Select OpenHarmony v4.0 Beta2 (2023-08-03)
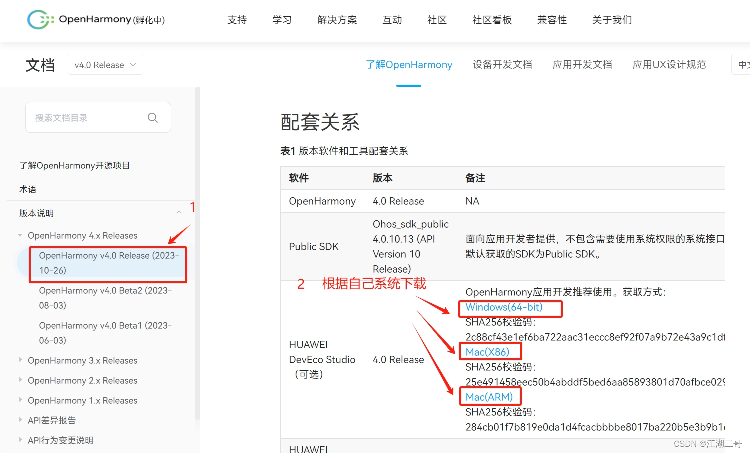 [105, 298]
